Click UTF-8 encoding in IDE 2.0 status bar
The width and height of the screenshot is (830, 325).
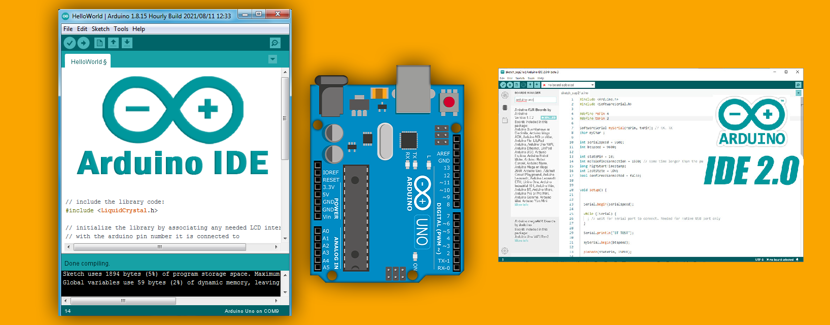pos(759,259)
